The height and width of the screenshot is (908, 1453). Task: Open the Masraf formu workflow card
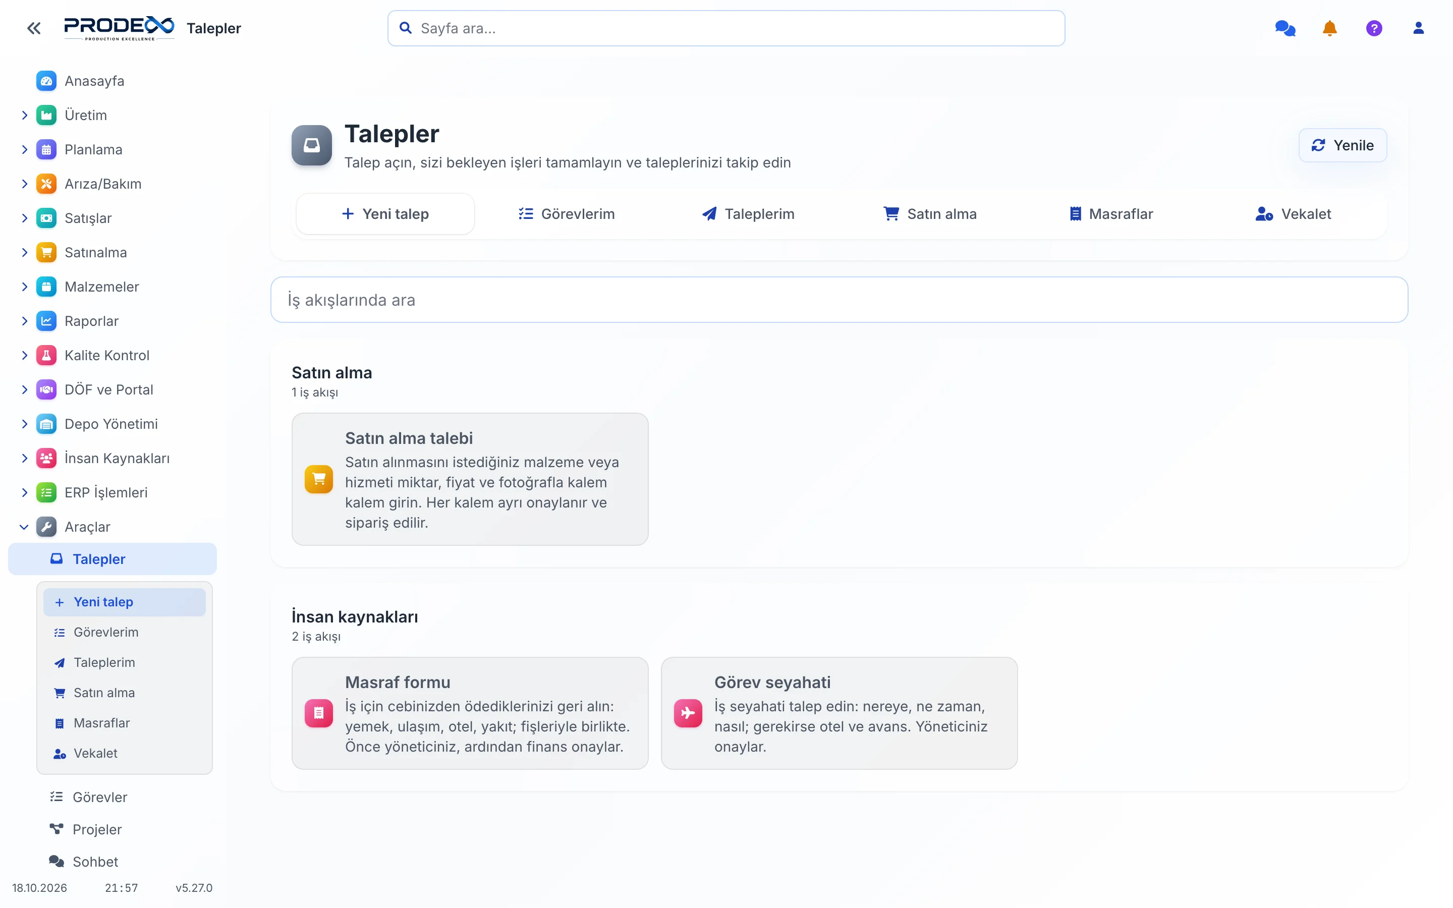[470, 713]
